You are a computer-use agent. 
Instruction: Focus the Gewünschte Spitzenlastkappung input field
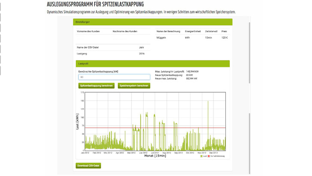tap(114, 77)
